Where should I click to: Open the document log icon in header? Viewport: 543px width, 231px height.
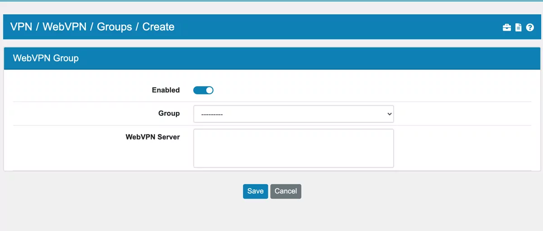point(519,28)
